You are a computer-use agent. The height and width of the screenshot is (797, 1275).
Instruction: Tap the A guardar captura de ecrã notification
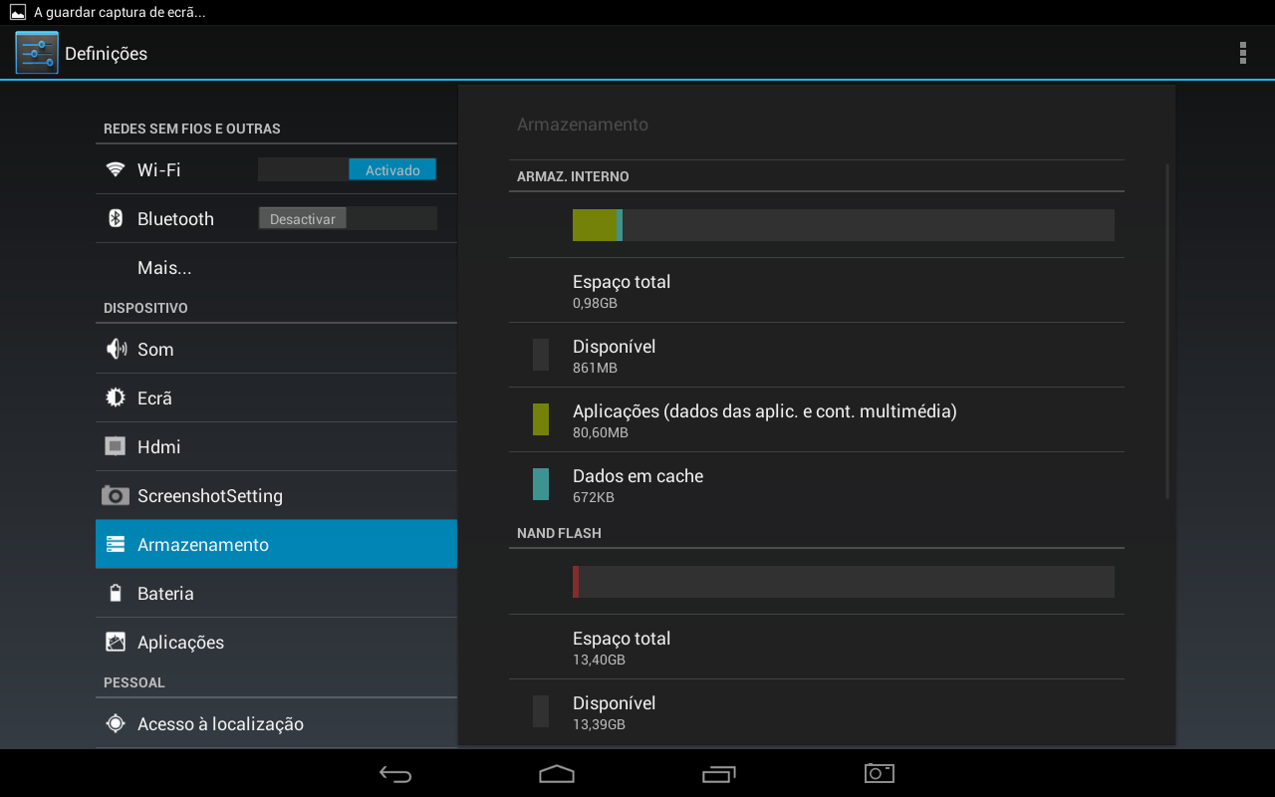tap(120, 12)
